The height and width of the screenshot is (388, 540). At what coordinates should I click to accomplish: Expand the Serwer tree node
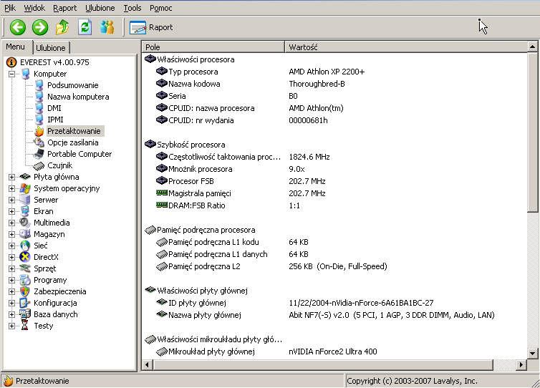11,200
